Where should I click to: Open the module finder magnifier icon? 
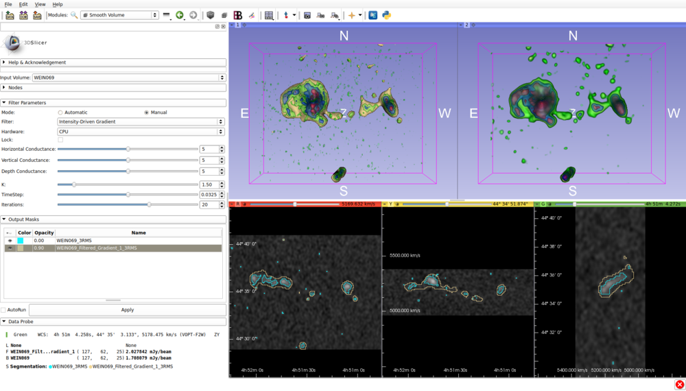74,15
